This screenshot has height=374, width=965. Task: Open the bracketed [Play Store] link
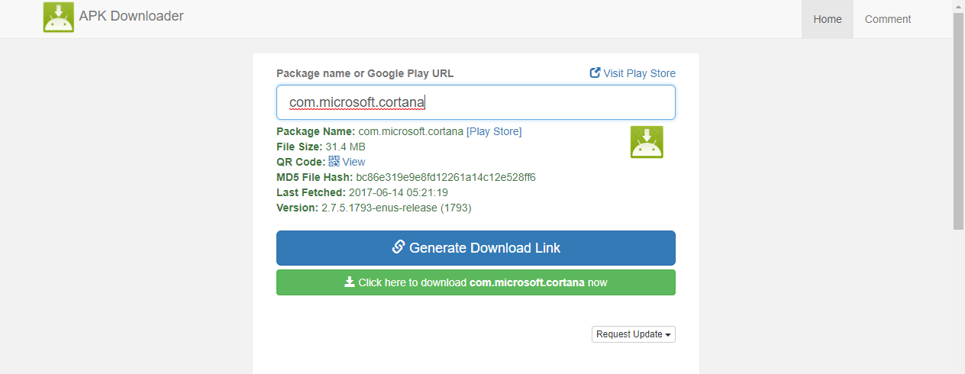coord(494,131)
